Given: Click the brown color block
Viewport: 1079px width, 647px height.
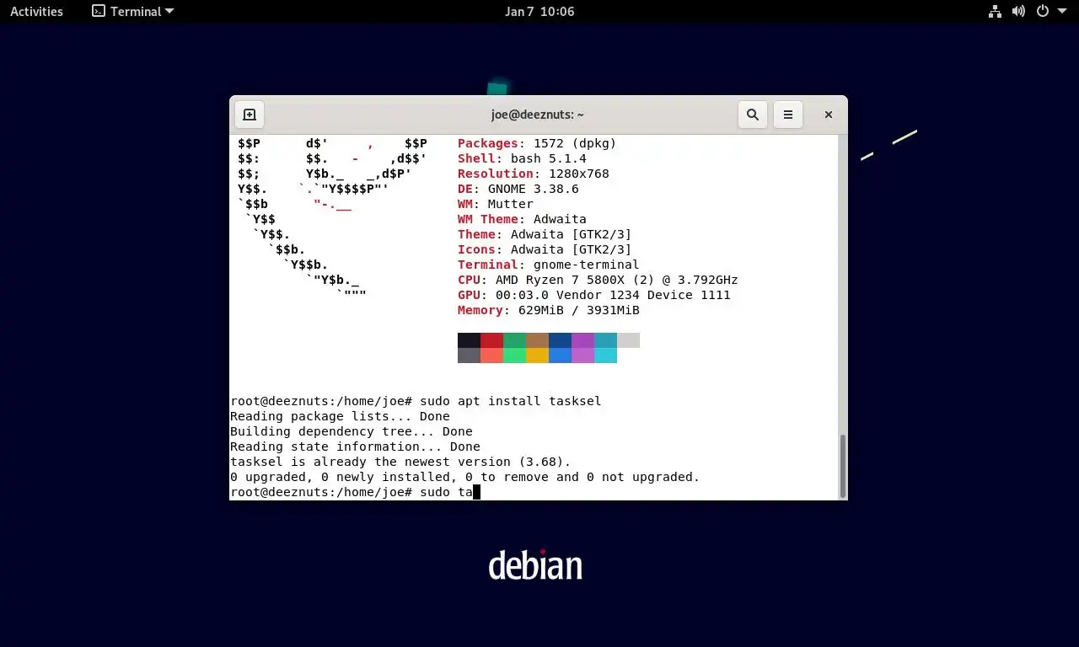Looking at the screenshot, I should (537, 340).
